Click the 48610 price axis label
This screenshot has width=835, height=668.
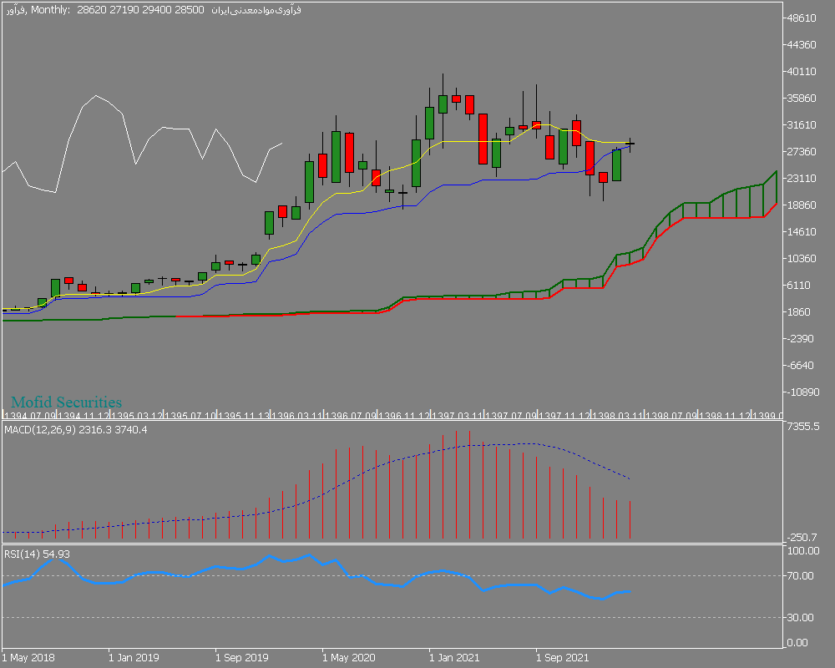point(802,18)
